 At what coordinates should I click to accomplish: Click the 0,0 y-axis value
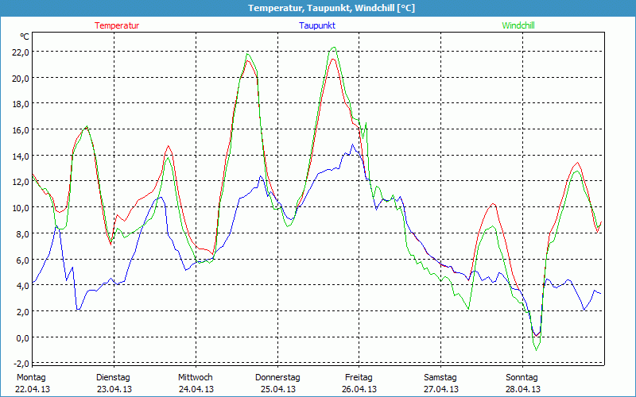pos(22,337)
